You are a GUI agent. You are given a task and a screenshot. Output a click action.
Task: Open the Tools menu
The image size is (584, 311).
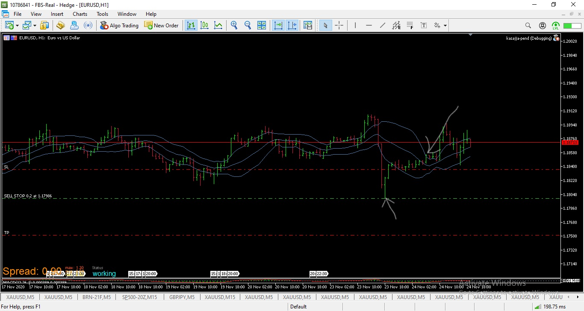(103, 14)
